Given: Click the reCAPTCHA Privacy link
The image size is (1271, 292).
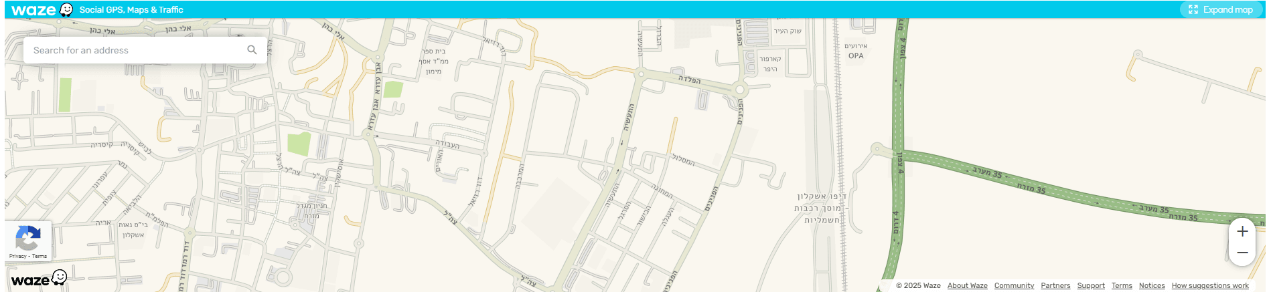Looking at the screenshot, I should pyautogui.click(x=17, y=256).
